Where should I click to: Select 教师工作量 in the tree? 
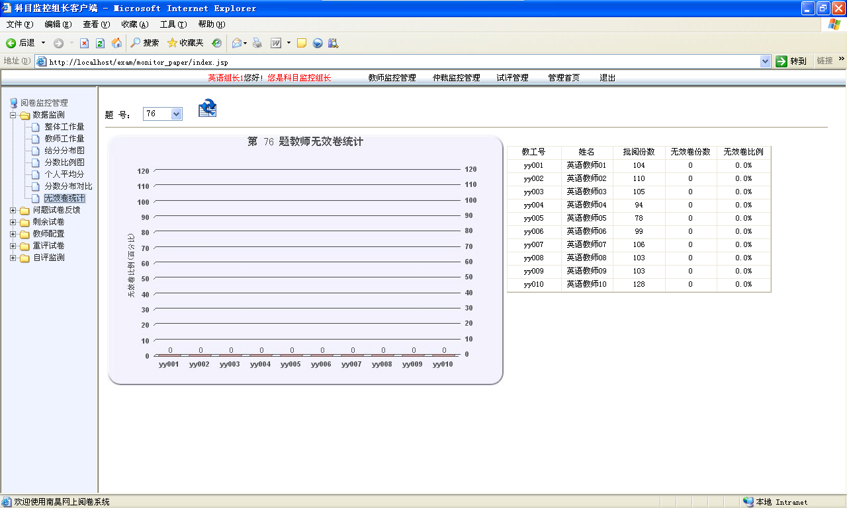[64, 139]
